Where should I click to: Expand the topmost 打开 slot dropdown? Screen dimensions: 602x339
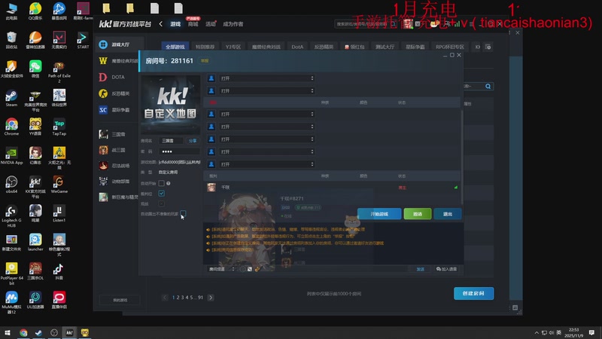click(267, 78)
